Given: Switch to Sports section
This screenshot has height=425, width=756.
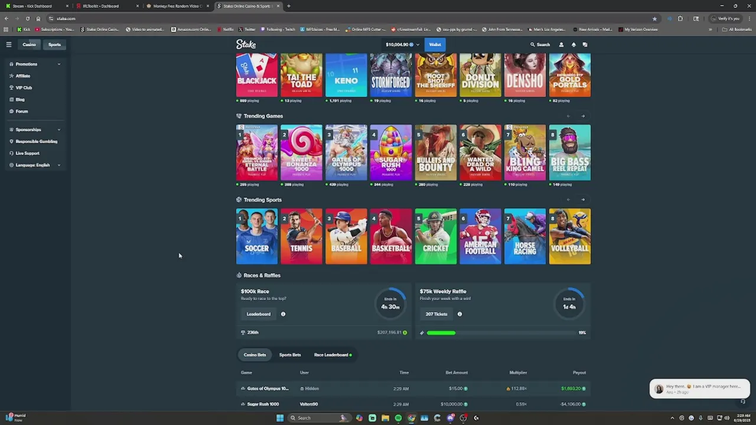Looking at the screenshot, I should pos(54,44).
